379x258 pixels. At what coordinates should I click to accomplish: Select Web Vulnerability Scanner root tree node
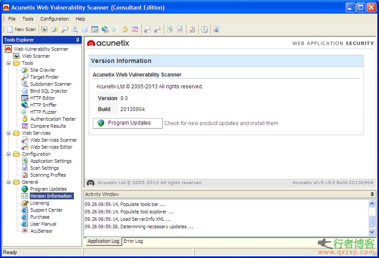[x=41, y=49]
